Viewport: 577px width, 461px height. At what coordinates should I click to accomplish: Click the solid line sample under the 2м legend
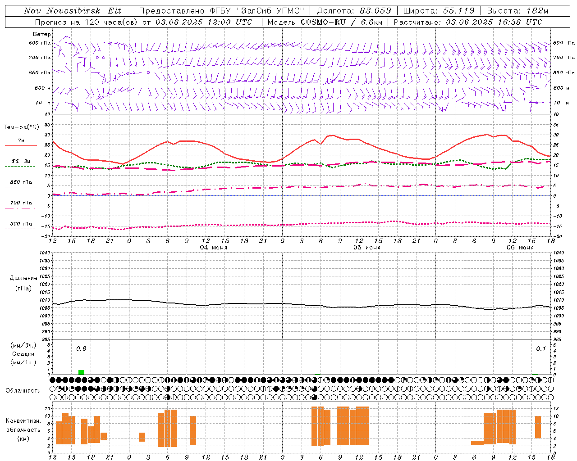click(x=21, y=146)
